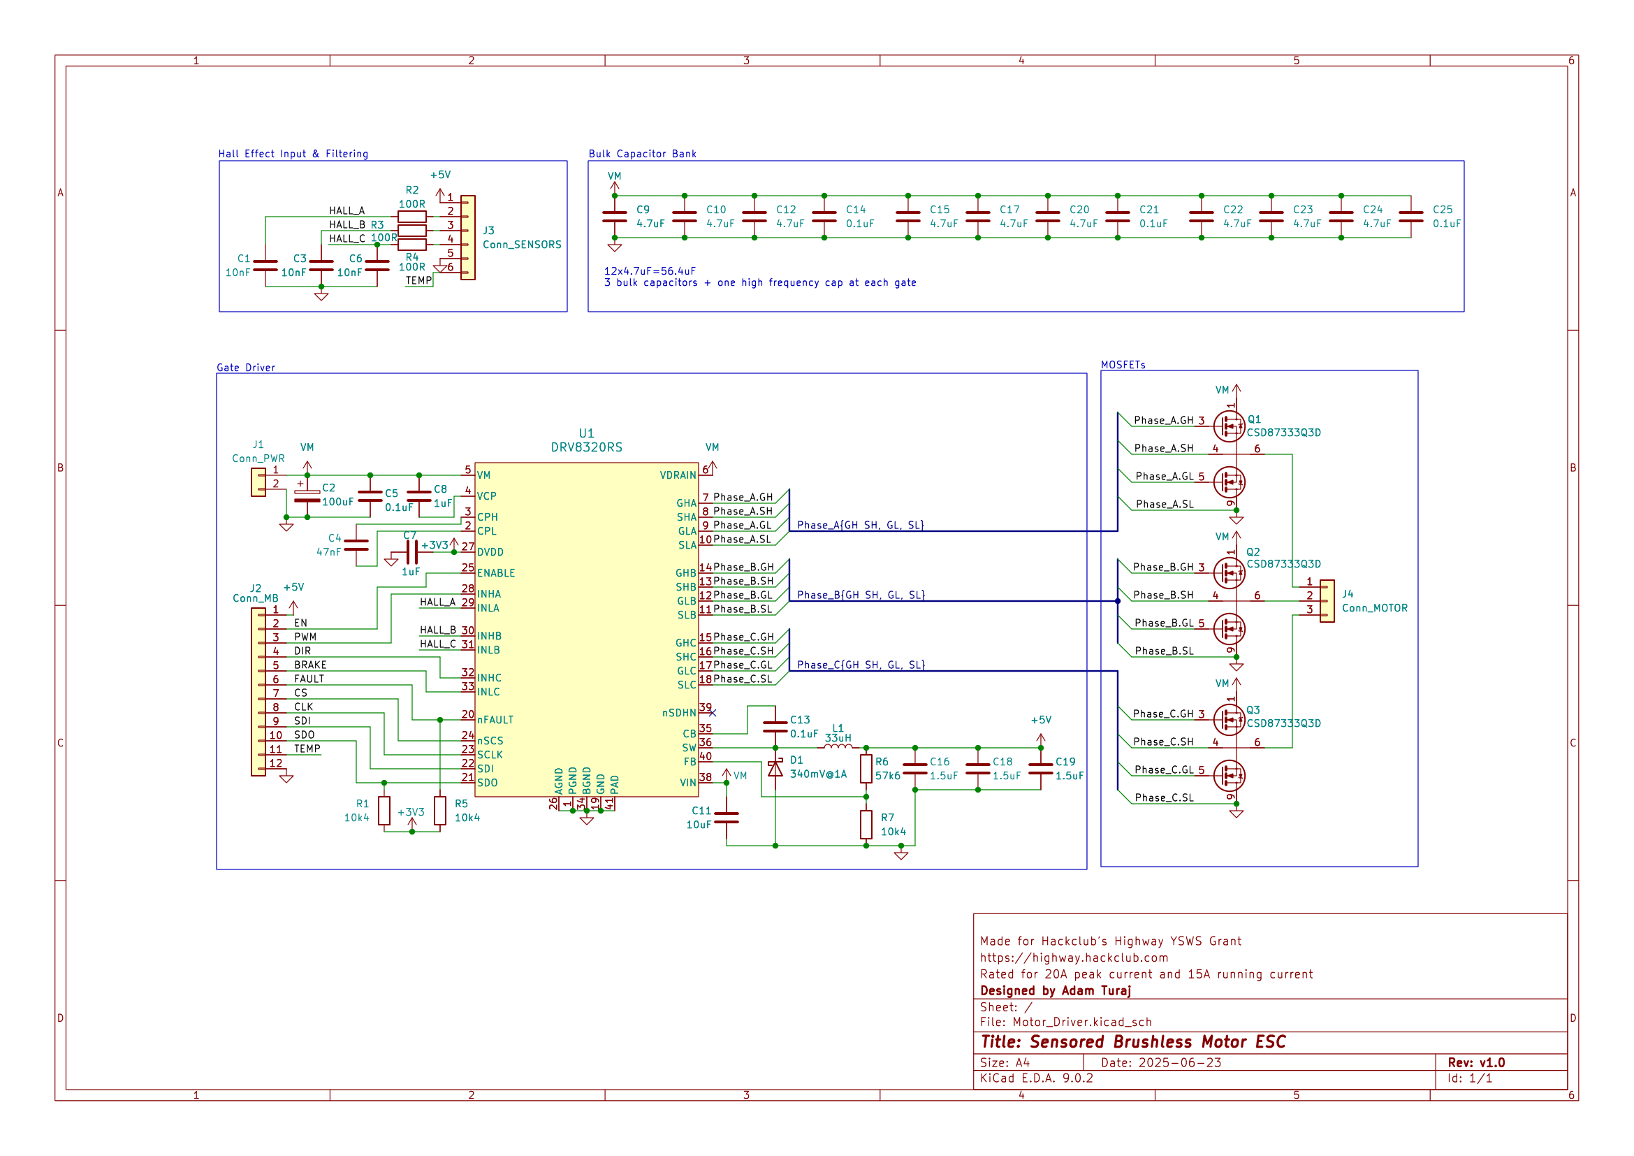Select the C4 47nF capacitor symbol
This screenshot has height=1156, width=1634.
[x=356, y=545]
